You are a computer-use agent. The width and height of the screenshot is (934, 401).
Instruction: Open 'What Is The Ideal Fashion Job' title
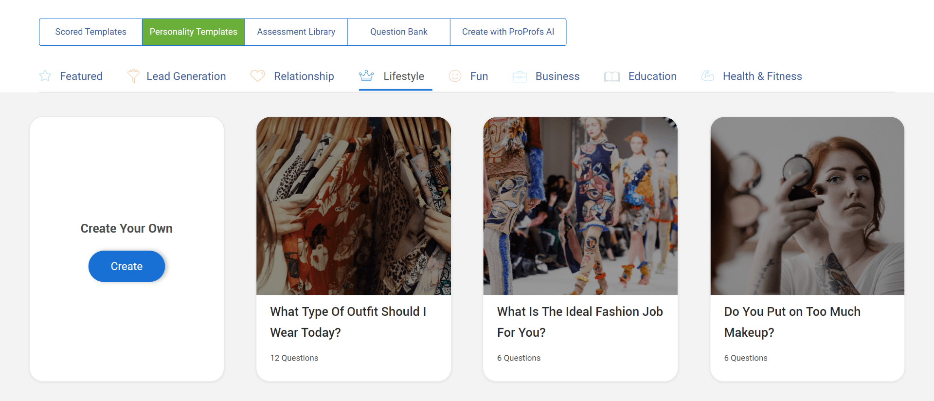point(579,322)
